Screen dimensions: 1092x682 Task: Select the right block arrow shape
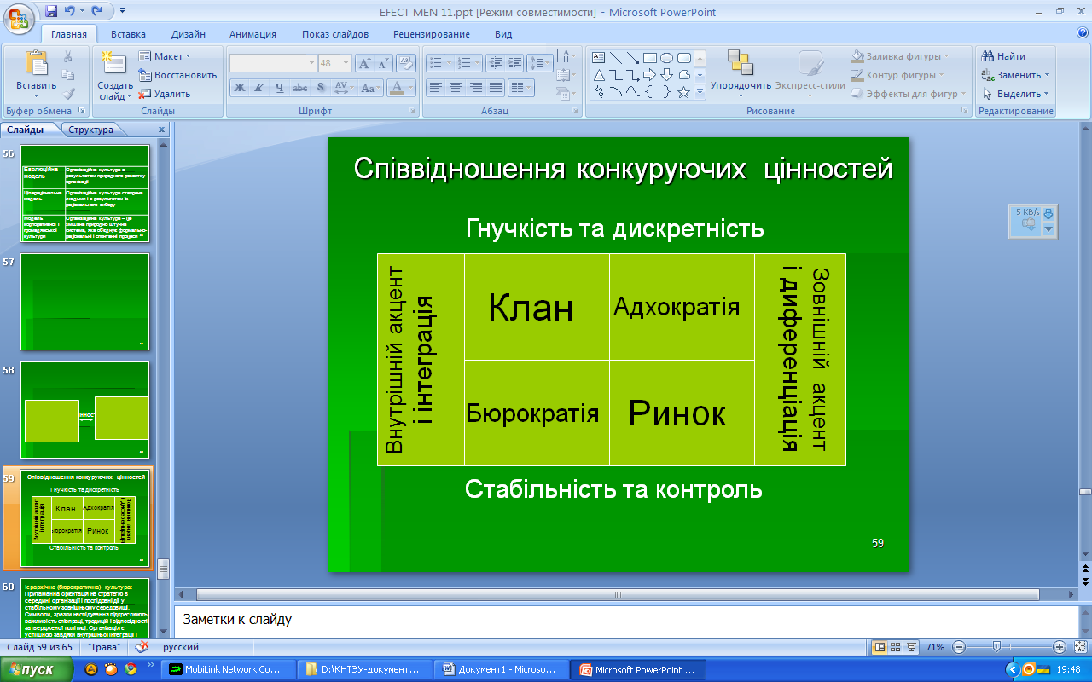(650, 75)
